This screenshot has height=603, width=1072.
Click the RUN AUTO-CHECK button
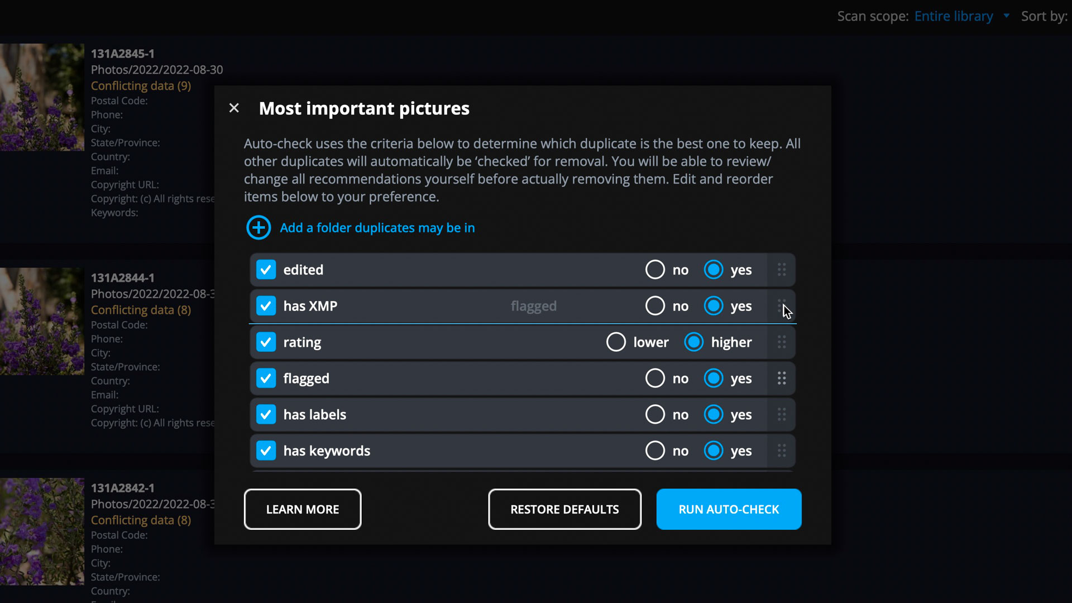pyautogui.click(x=729, y=509)
